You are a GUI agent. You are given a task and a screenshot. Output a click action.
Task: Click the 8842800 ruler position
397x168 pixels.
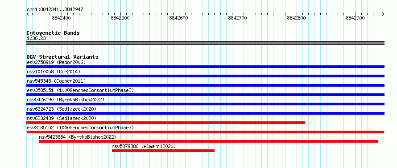click(297, 18)
